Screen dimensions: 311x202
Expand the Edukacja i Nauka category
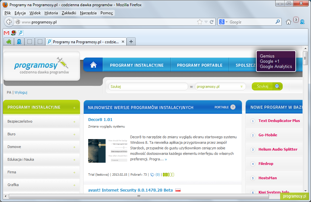click(41, 159)
